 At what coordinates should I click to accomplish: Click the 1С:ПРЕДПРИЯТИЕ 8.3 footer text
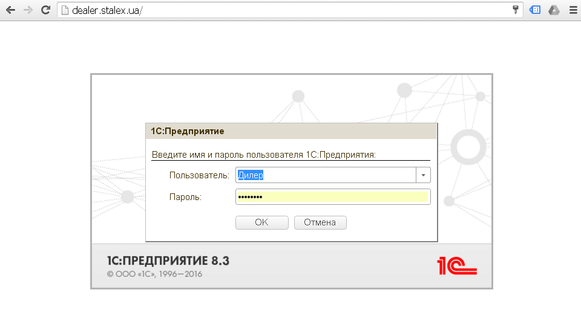[x=168, y=261]
